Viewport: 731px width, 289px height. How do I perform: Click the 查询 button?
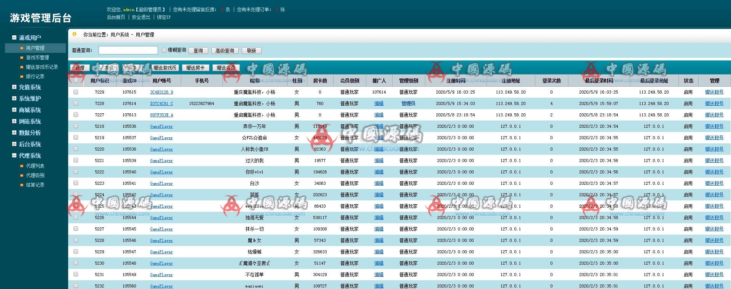pyautogui.click(x=198, y=51)
